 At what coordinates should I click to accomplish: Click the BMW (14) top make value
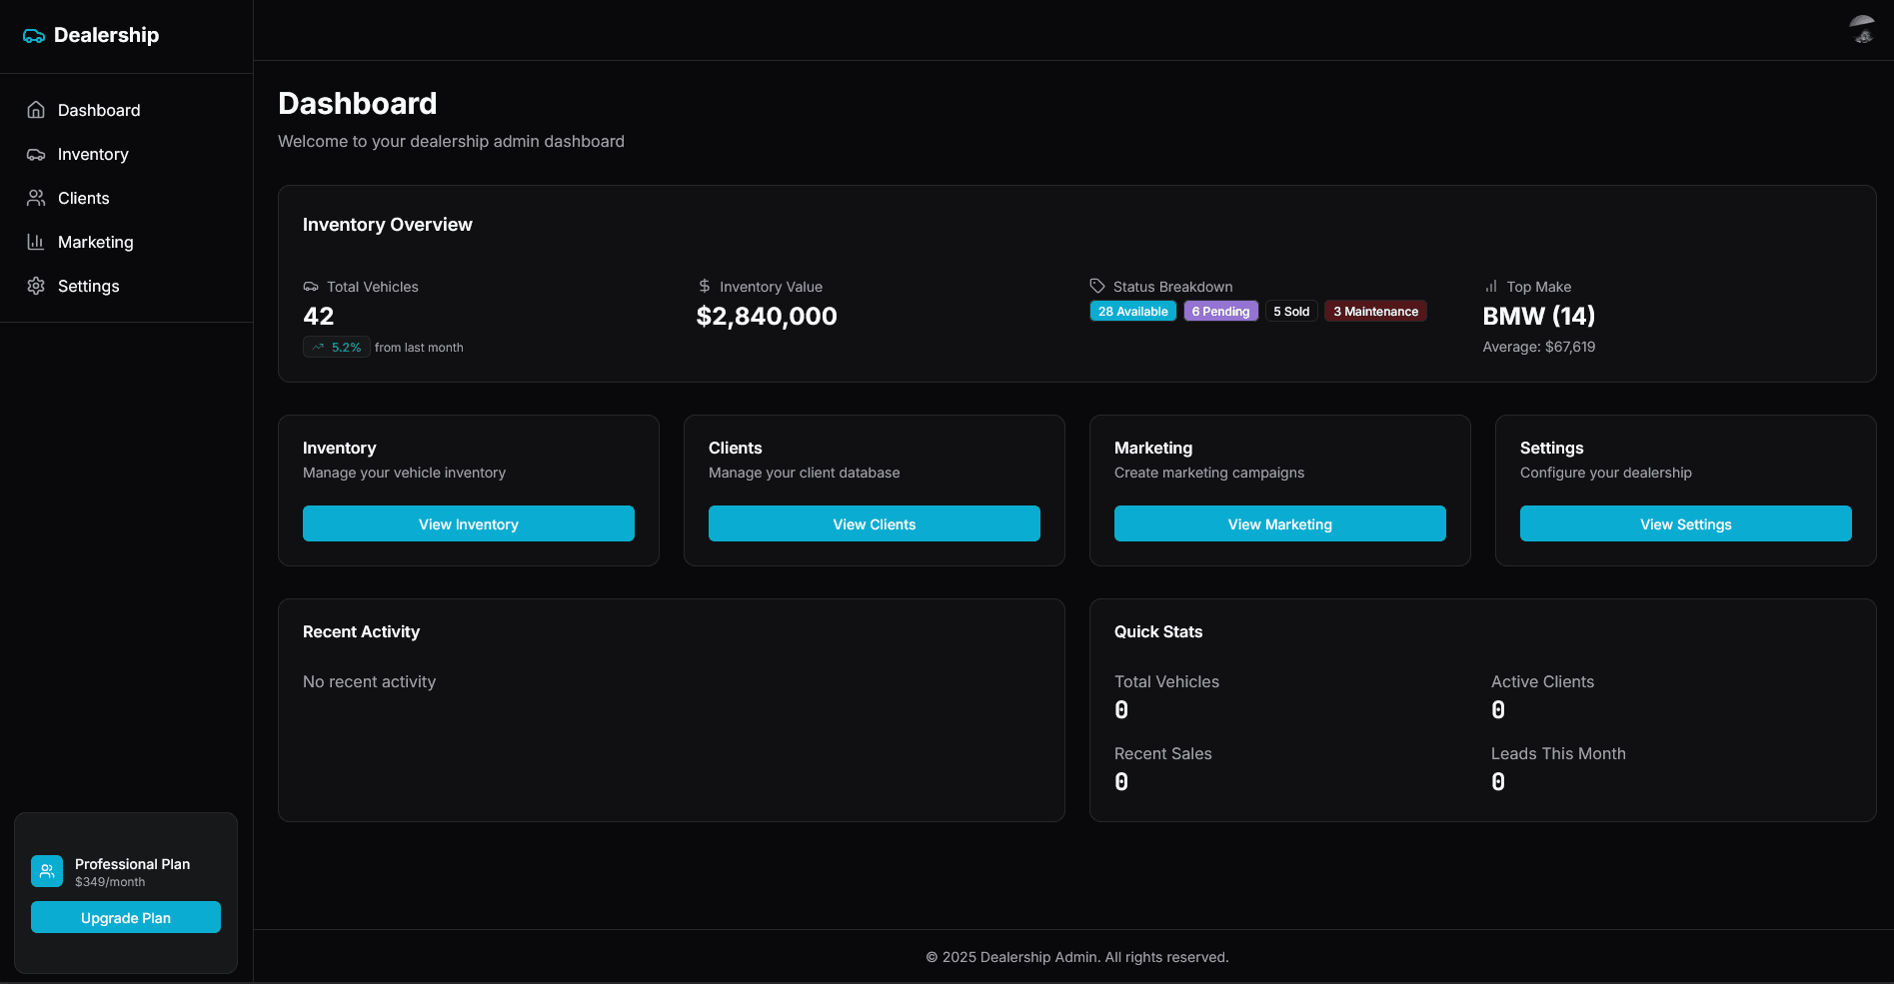tap(1539, 317)
